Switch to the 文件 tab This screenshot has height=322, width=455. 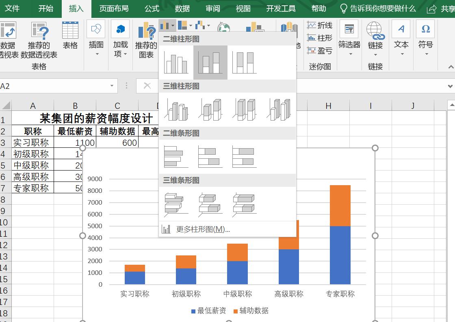pos(12,9)
